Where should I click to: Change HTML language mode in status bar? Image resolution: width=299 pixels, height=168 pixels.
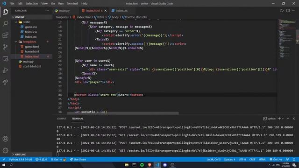click(262, 160)
